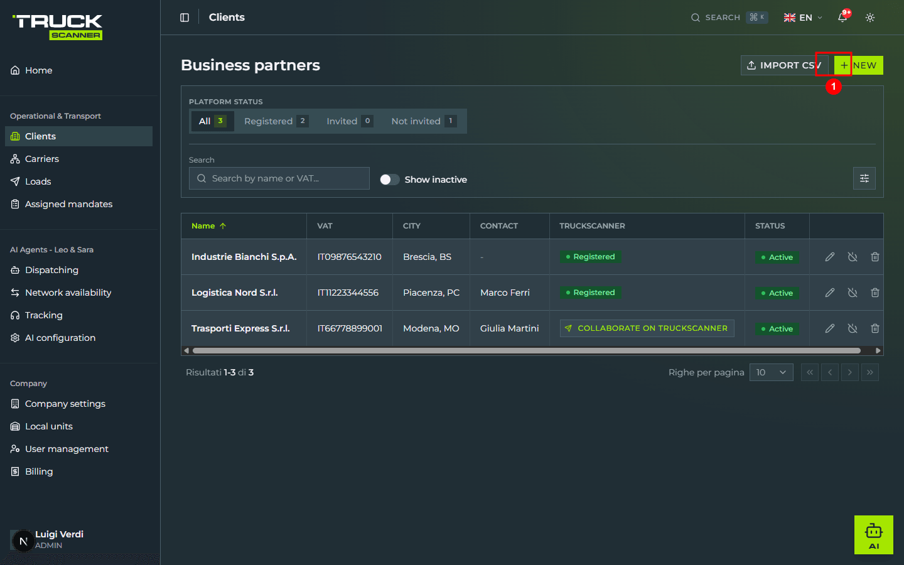
Task: Edit Logistica Nord S.r.l. with pencil icon
Action: pos(830,293)
